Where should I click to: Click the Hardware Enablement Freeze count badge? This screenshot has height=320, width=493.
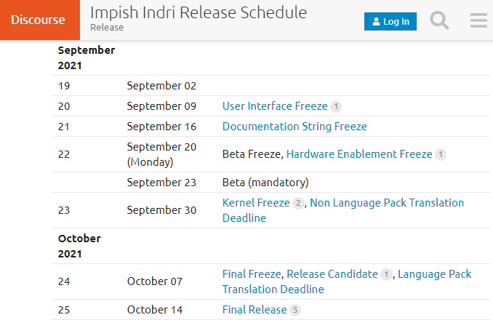point(440,154)
